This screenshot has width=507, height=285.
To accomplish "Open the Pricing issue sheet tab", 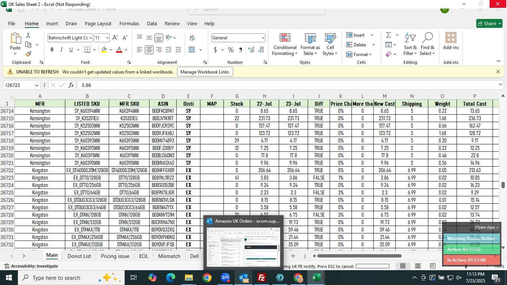I will point(115,256).
